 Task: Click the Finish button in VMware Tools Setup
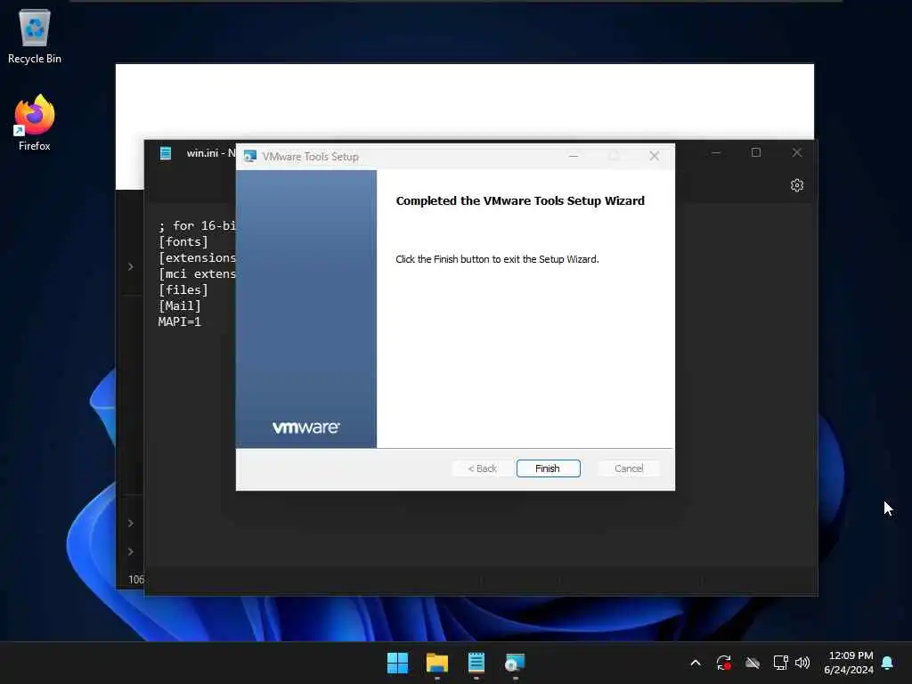(548, 468)
